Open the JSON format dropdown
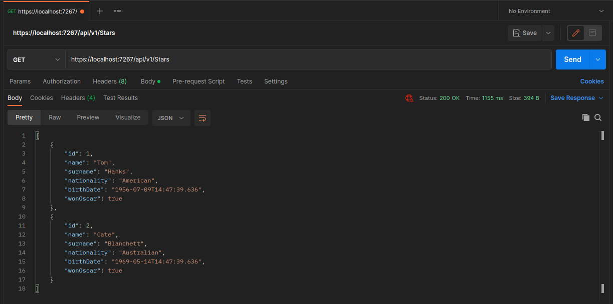The width and height of the screenshot is (613, 304). coord(171,118)
